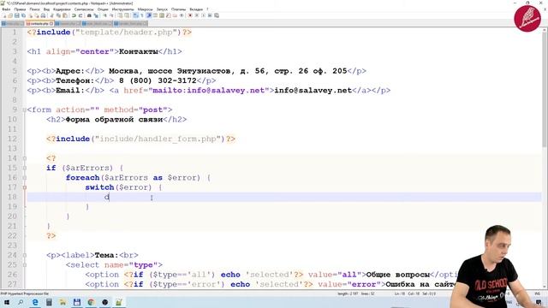Viewport: 548px width, 308px height.
Task: Open Microsoft Edge from the taskbar
Action: 35,302
